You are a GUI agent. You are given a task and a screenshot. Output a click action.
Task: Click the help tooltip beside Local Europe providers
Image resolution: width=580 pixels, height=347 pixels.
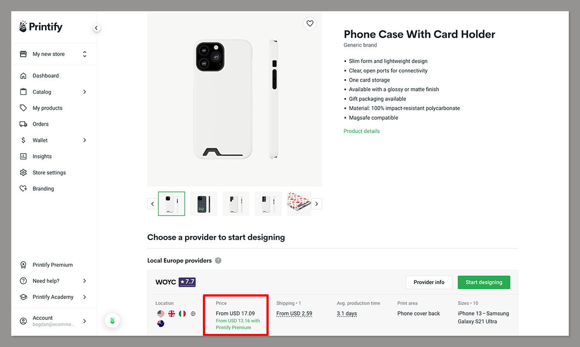click(217, 260)
